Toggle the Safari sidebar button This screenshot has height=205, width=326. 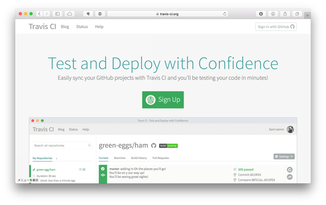(58, 14)
